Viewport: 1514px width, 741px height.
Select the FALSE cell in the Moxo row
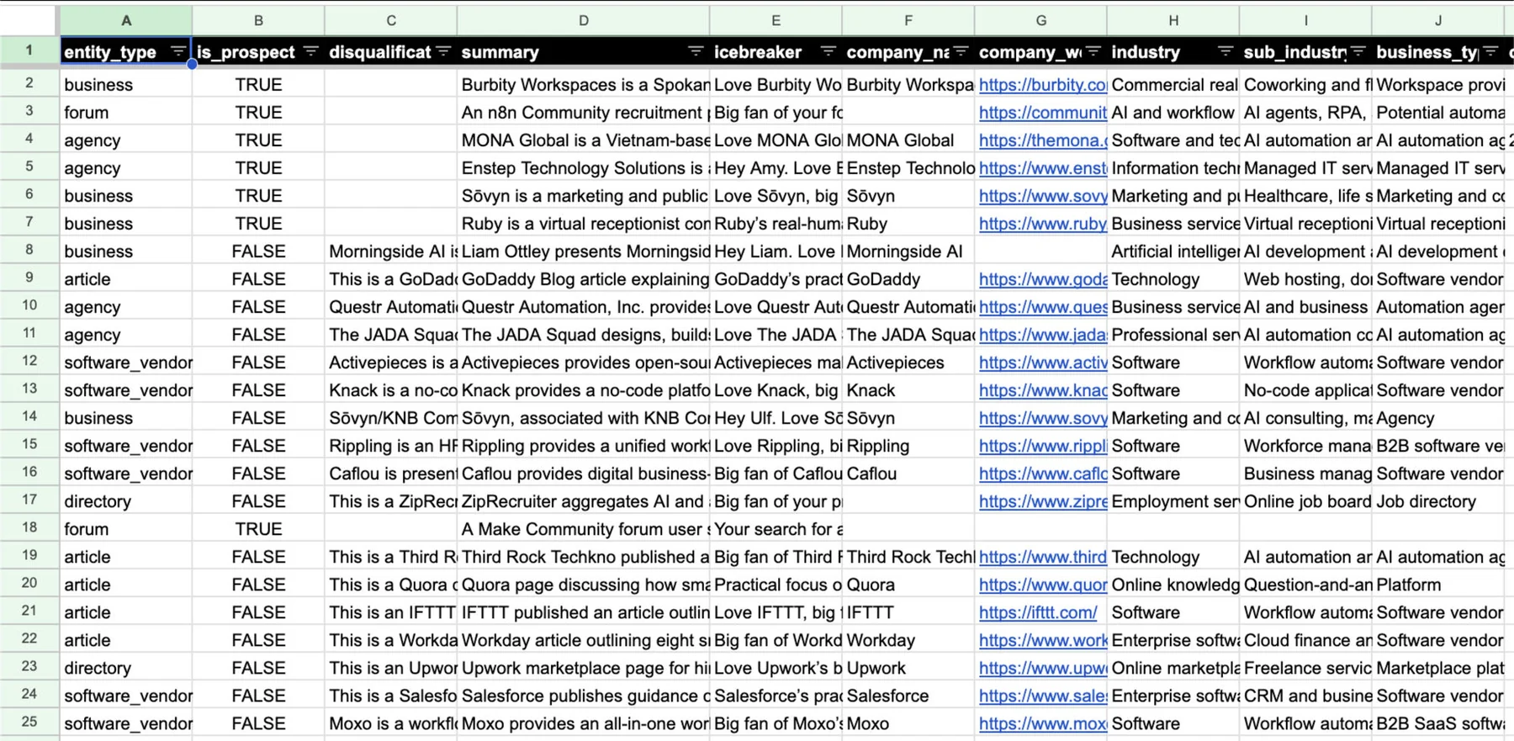pyautogui.click(x=258, y=722)
